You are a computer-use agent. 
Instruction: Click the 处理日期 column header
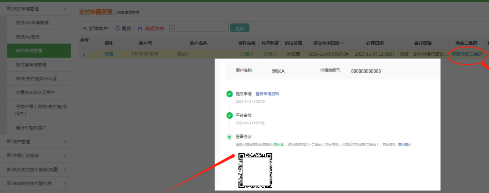(375, 43)
